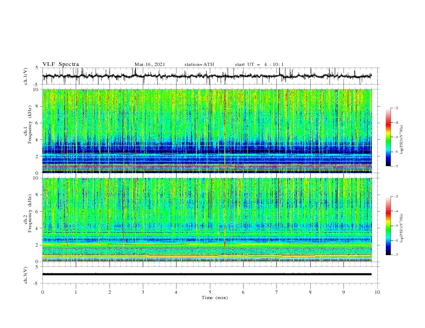This screenshot has height=328, width=425.
Task: Click the time axis tick label "10"
Action: pos(377,292)
